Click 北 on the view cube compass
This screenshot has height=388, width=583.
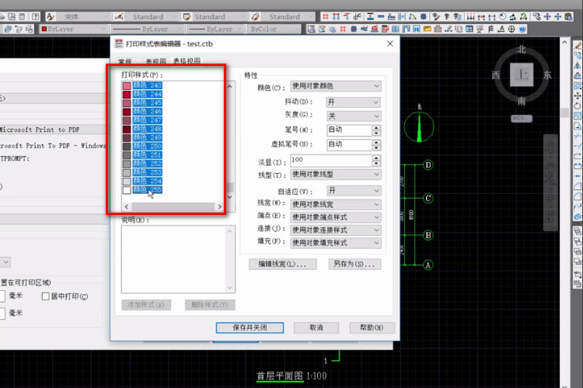pos(522,50)
